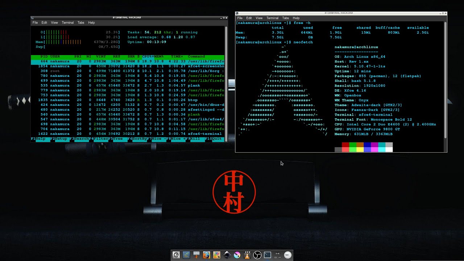The image size is (464, 261).
Task: Open Edit menu in the htop terminal window
Action: tap(44, 22)
